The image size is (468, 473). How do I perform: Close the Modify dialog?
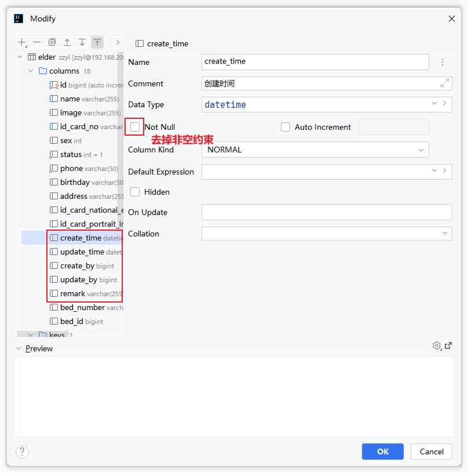[x=451, y=19]
